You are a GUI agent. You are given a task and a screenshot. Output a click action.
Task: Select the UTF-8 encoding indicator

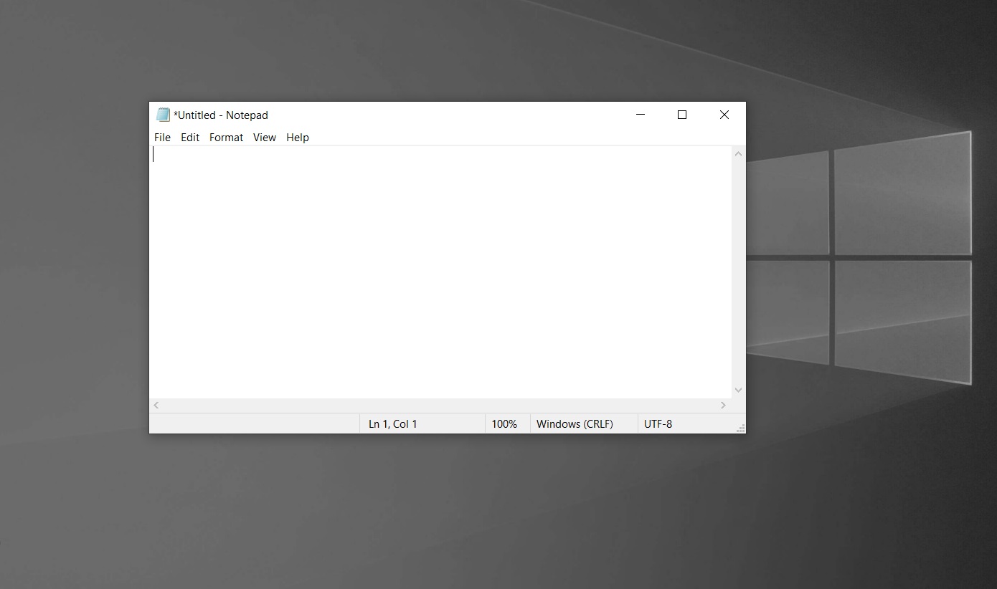click(658, 423)
